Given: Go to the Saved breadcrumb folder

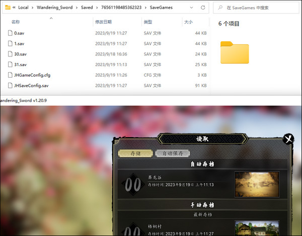Looking at the screenshot, I should 87,8.
